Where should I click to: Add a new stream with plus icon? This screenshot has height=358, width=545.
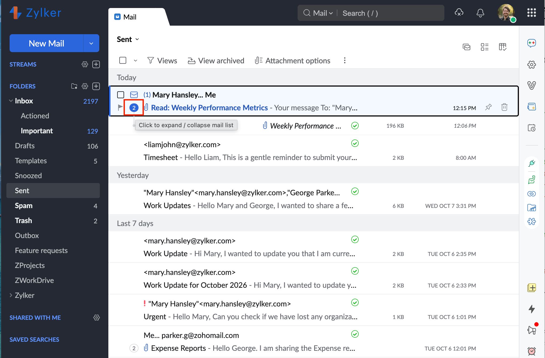pyautogui.click(x=96, y=64)
